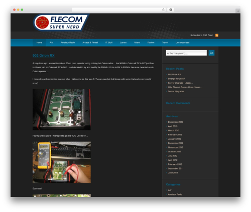Open recent post Server Upgrade – Again

point(180,83)
